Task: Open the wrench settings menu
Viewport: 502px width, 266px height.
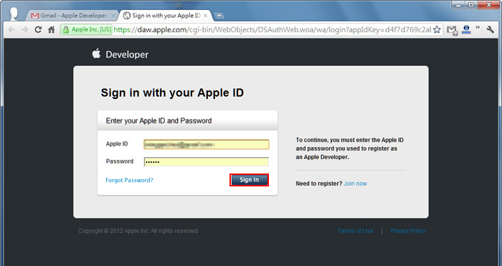Action: tap(490, 30)
